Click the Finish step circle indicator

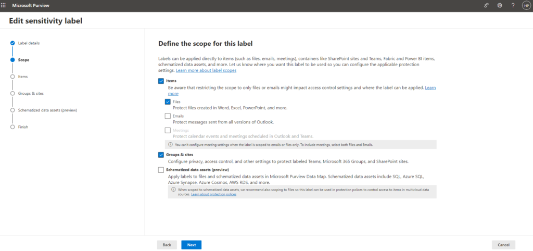point(12,127)
